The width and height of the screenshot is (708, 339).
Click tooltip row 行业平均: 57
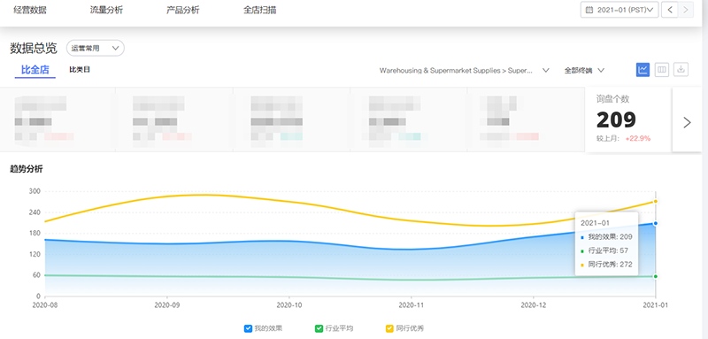[604, 250]
